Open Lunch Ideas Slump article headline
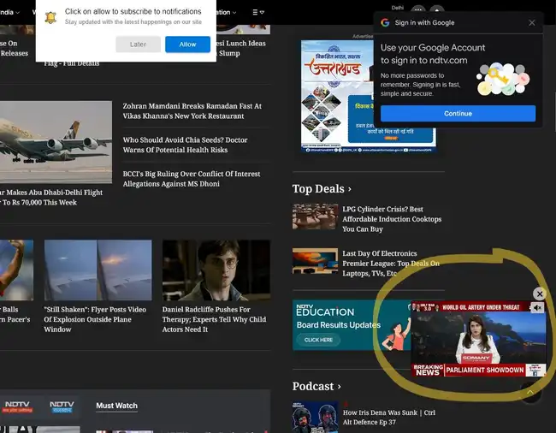This screenshot has width=556, height=433. click(x=240, y=48)
